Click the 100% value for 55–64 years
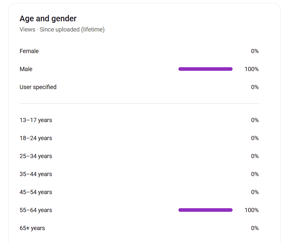 point(251,210)
